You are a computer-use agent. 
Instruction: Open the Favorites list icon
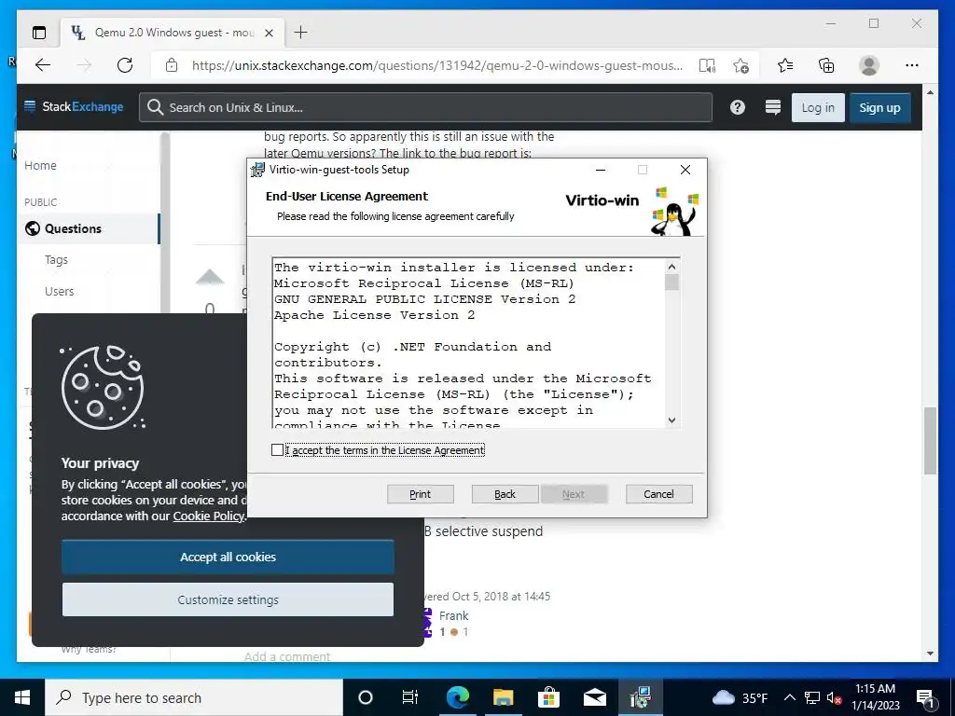(x=785, y=65)
